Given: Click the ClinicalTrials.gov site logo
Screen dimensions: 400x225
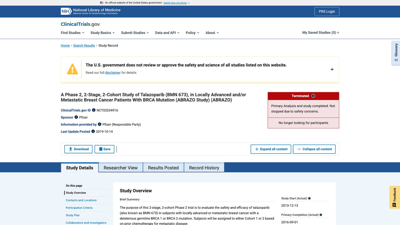Looking at the screenshot, I should pos(80,24).
